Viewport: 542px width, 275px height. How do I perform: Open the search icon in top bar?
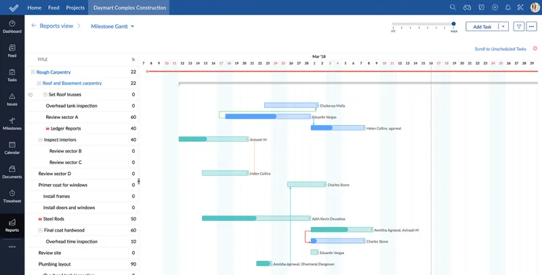(x=453, y=7)
